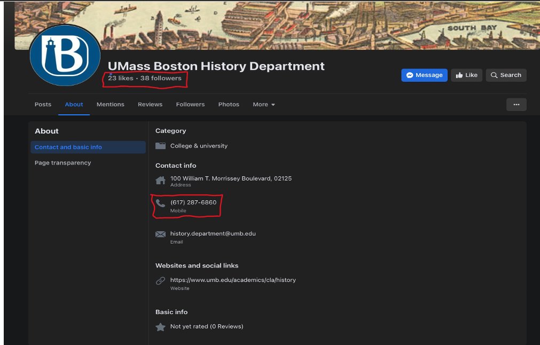Select Contact and basic info section

tap(88, 147)
